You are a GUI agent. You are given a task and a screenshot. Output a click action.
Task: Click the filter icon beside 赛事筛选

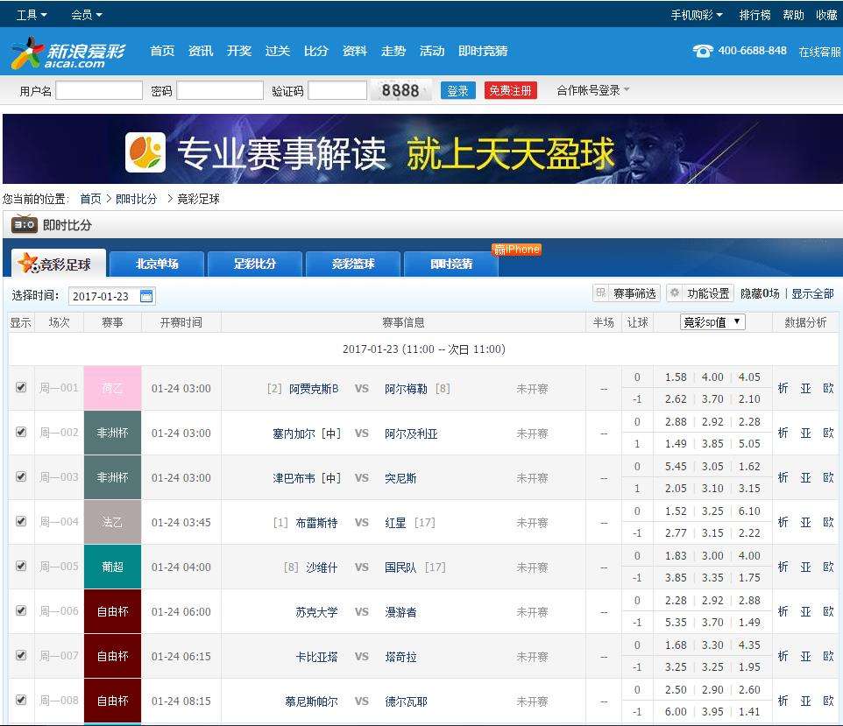pyautogui.click(x=602, y=292)
